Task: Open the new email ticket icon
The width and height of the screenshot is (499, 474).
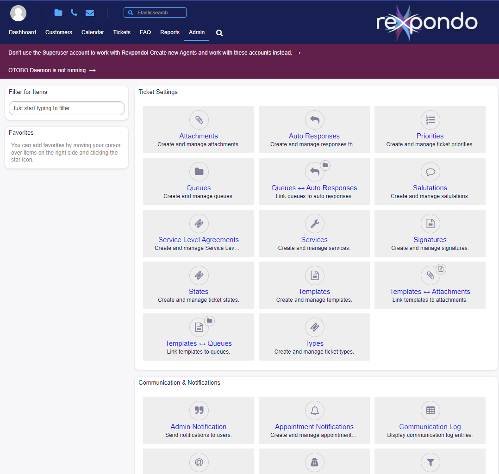Action: (89, 12)
